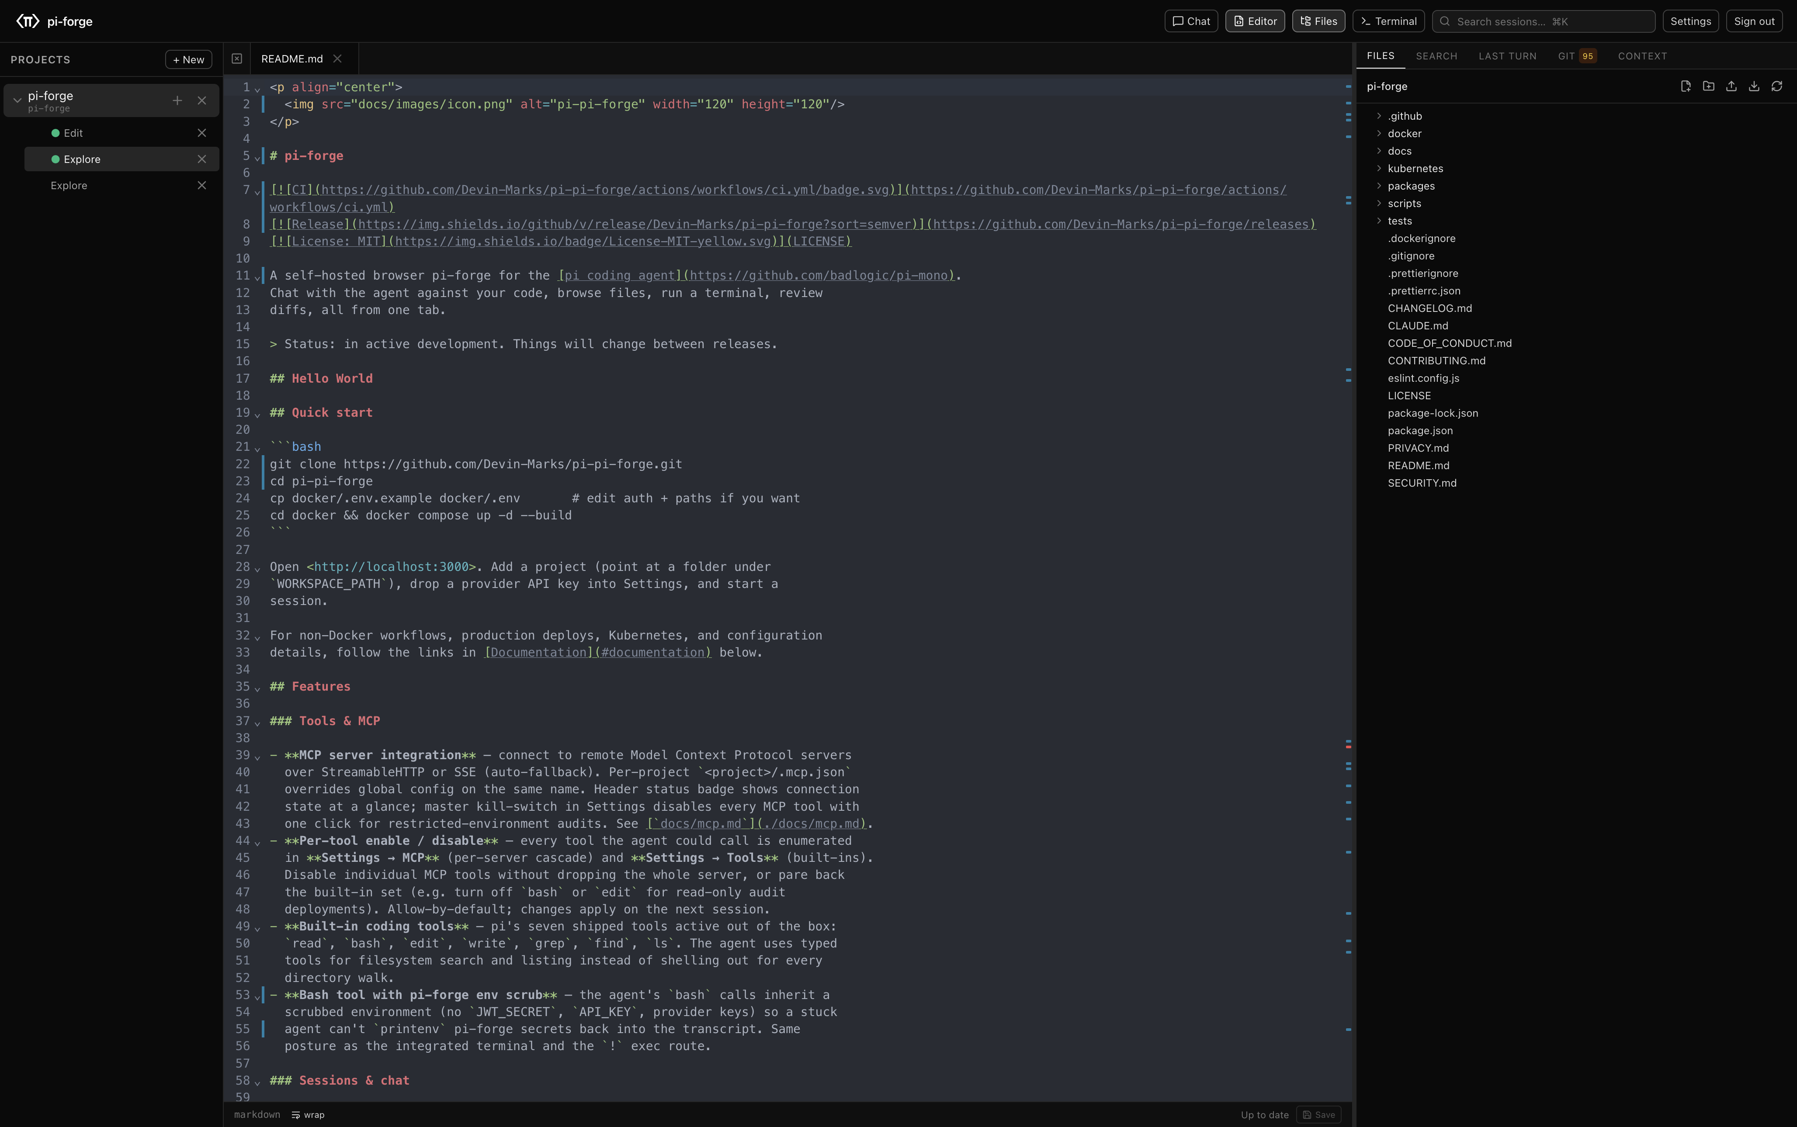Click the download icon in Files panel
1797x1127 pixels.
click(1754, 86)
